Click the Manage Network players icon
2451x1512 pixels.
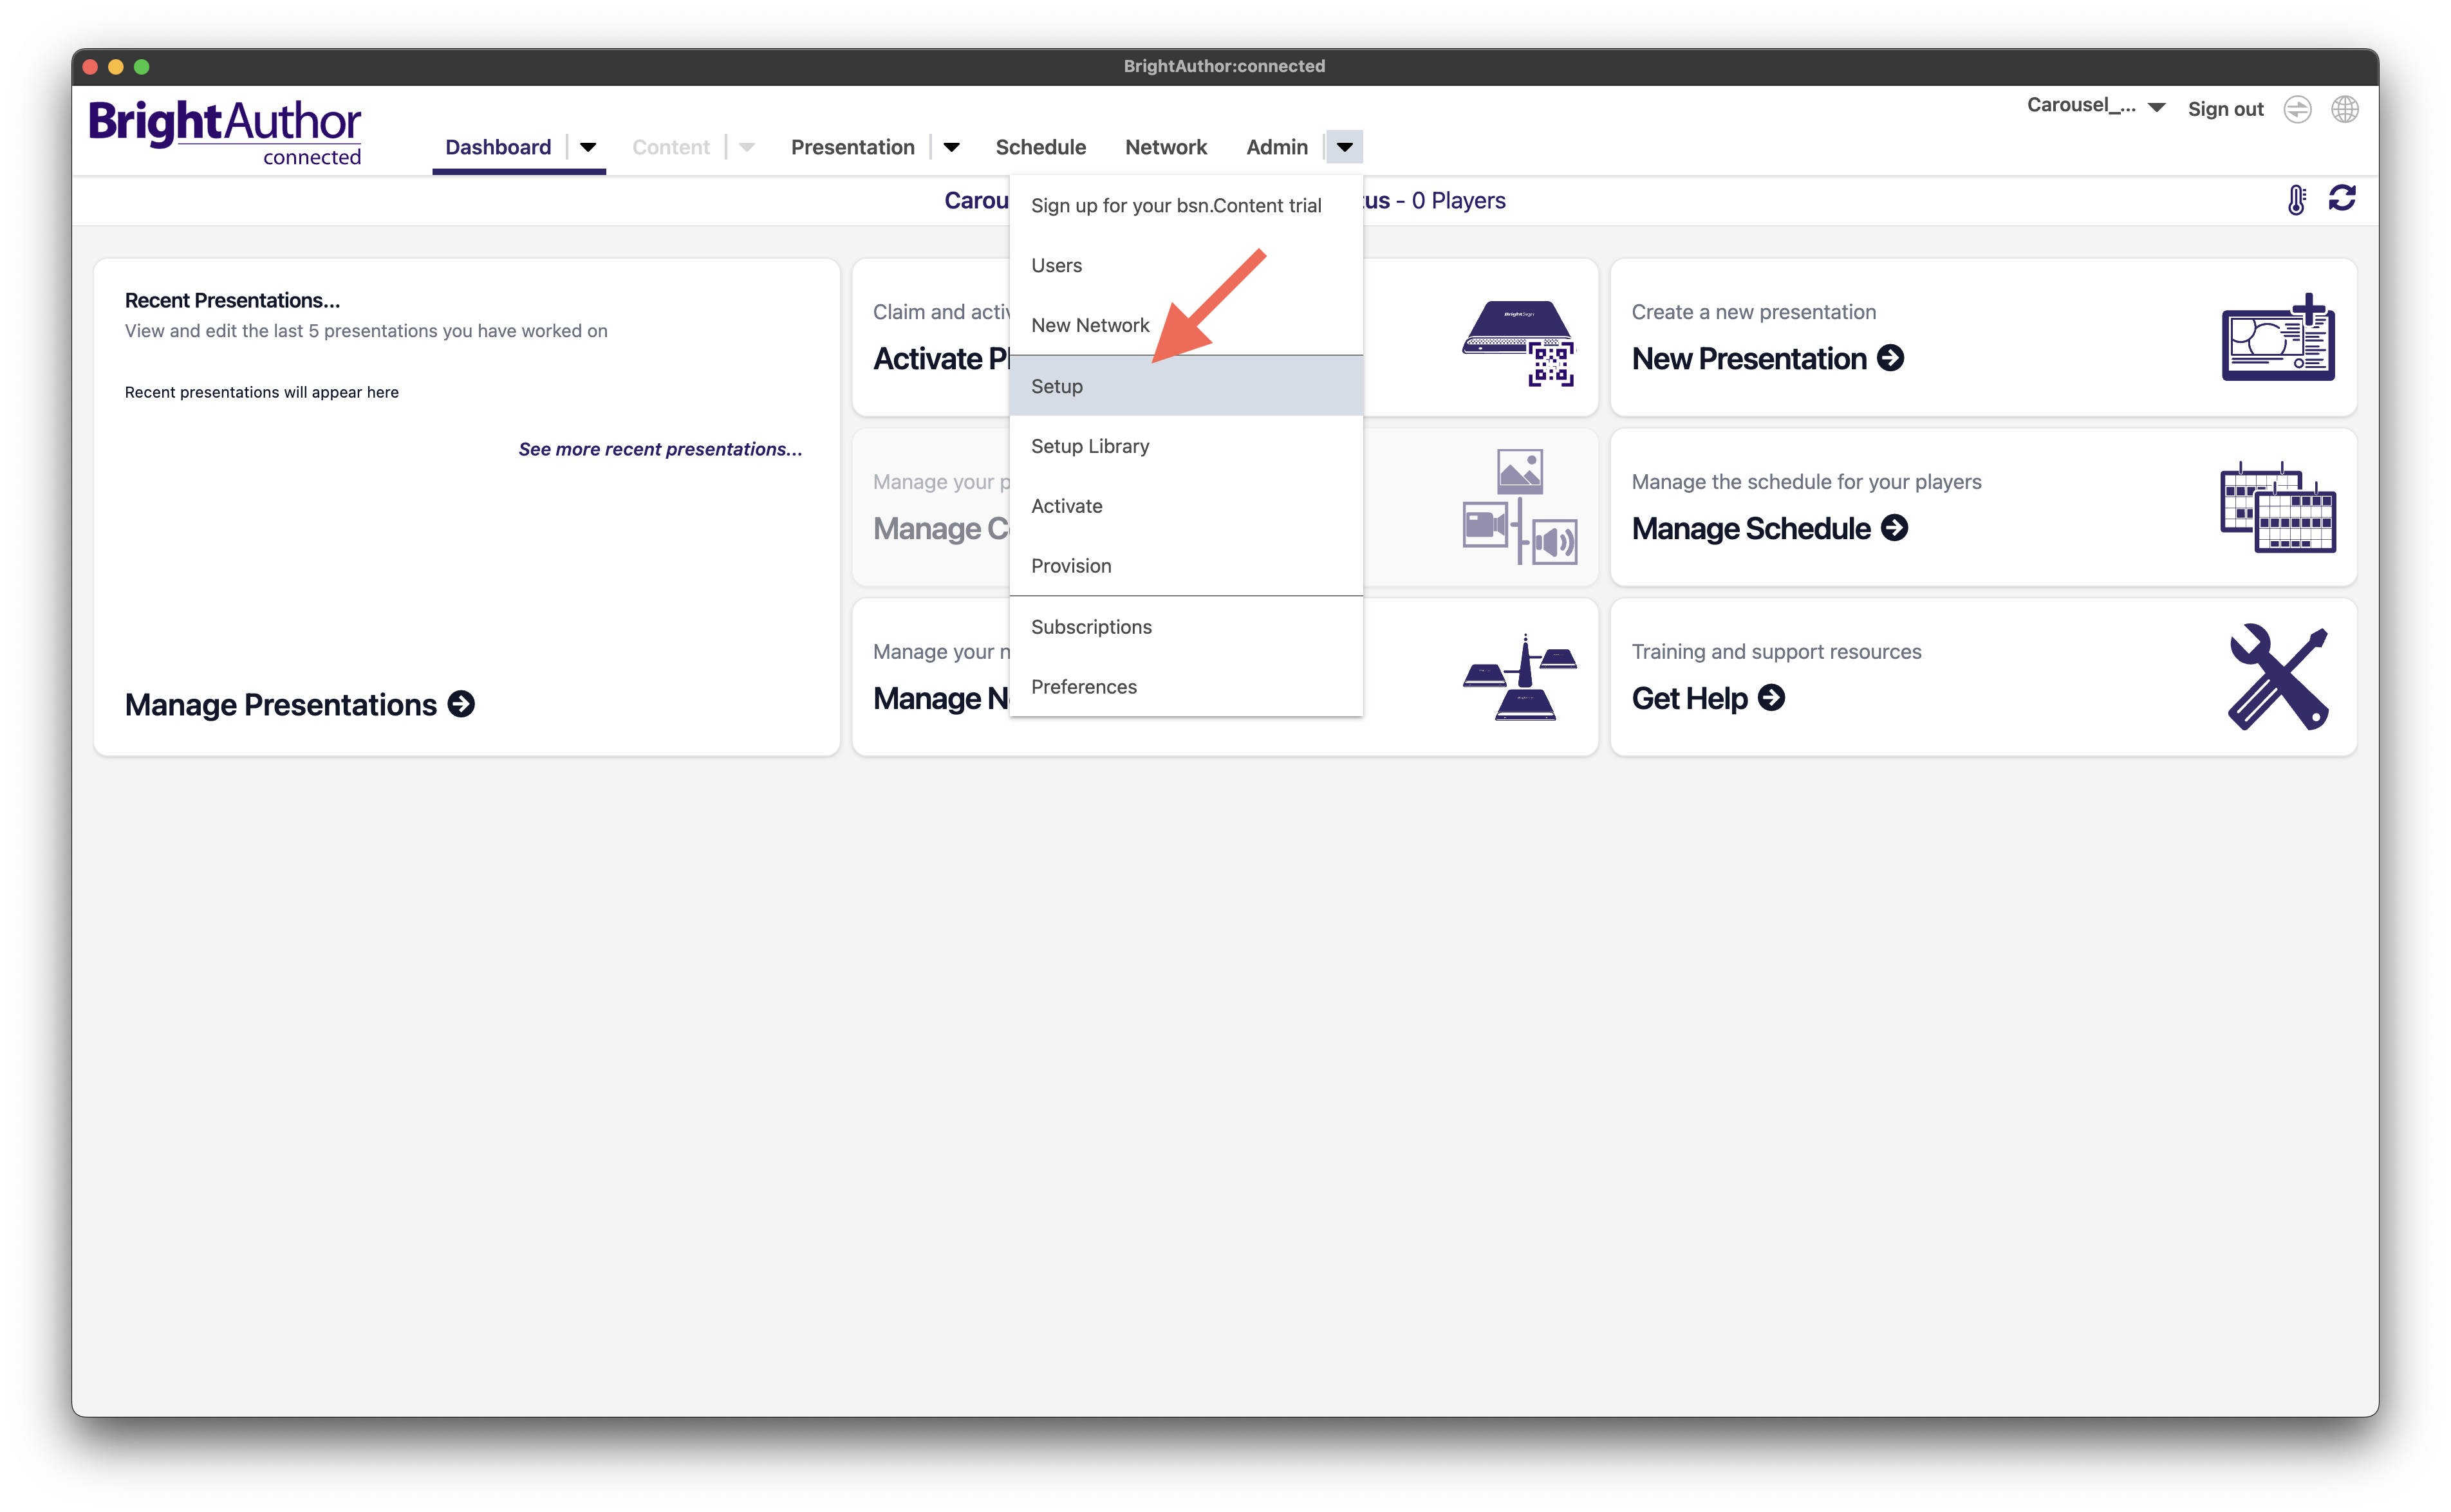(1520, 677)
